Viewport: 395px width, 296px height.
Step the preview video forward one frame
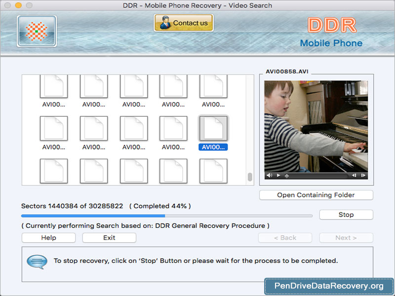[x=363, y=176]
